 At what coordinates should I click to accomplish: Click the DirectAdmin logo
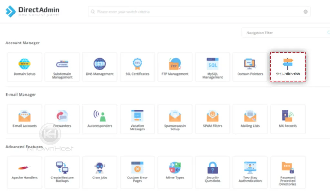[33, 11]
